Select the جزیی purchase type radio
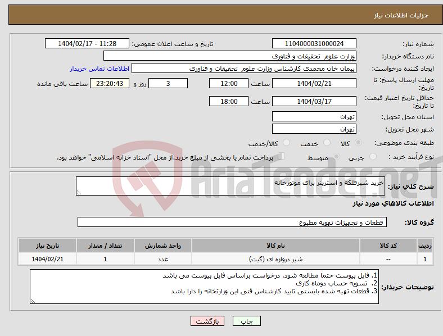Screen dimensions: 443x336 tap(373, 156)
